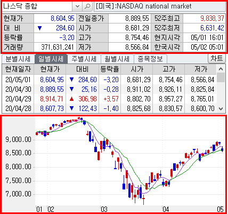The image size is (228, 214).
Task: Open the 월별시세 tab
Action: (x=117, y=59)
